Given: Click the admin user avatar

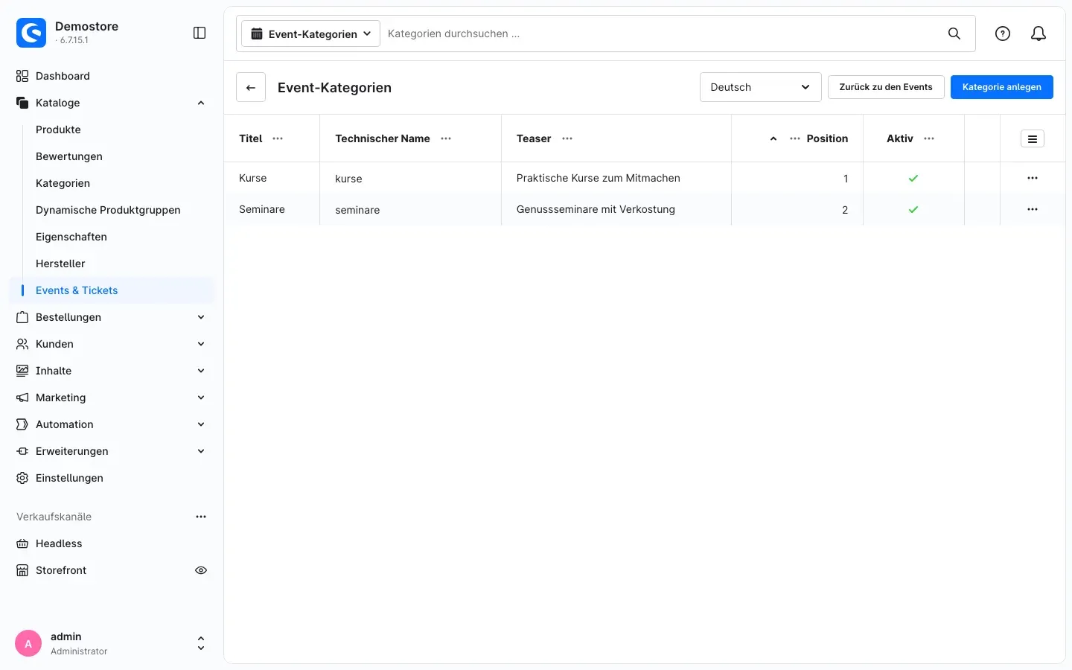Looking at the screenshot, I should click(28, 644).
